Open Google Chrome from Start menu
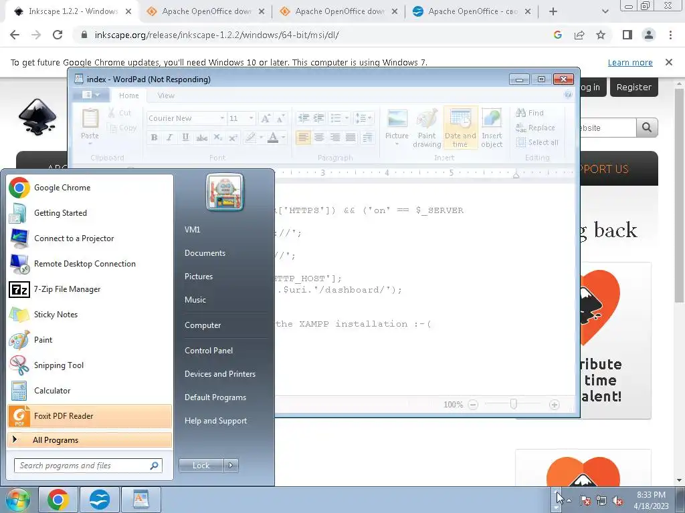This screenshot has width=685, height=513. pyautogui.click(x=90, y=188)
